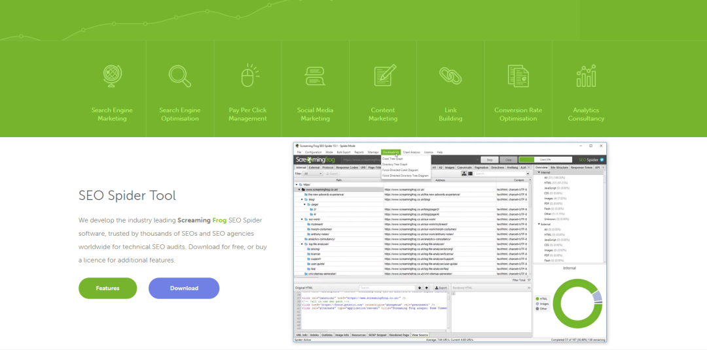The width and height of the screenshot is (707, 350).
Task: Open the Configuration menu in SEO Spider
Action: (x=314, y=153)
